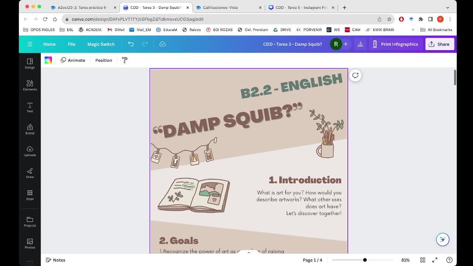Rename the design title CDD - Tarea 3
473x266 pixels.
pos(293,44)
